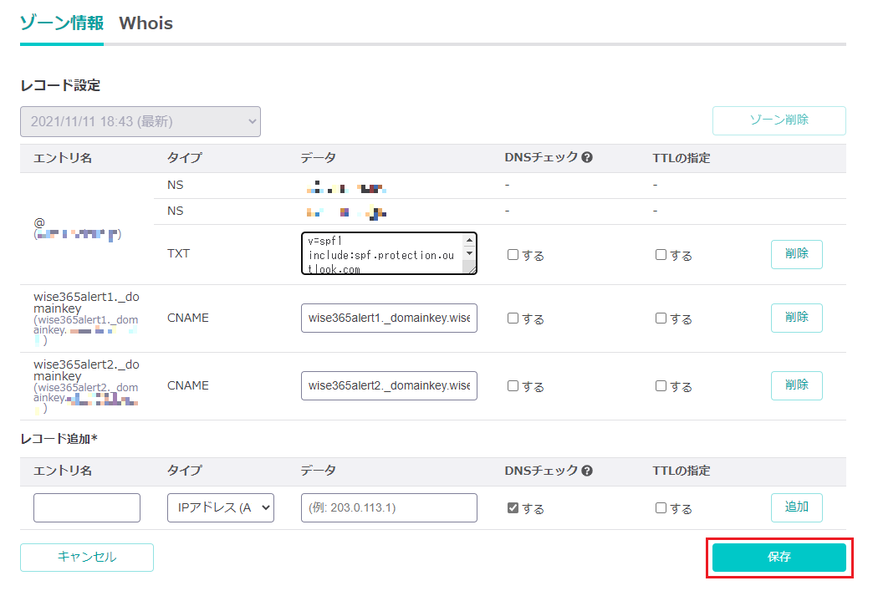Switch to the Whois tab

(x=145, y=23)
